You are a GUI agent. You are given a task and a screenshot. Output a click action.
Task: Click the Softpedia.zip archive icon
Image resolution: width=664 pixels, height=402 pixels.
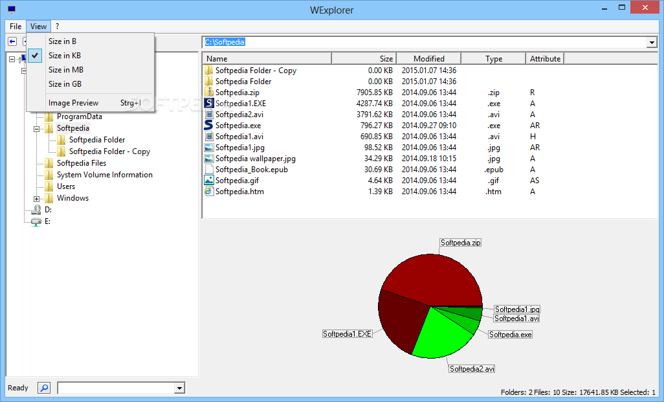click(209, 93)
